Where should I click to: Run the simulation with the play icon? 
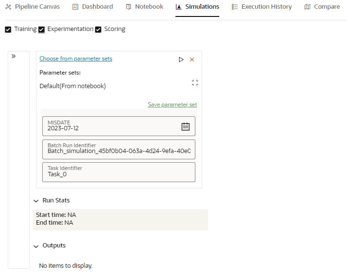pyautogui.click(x=181, y=60)
